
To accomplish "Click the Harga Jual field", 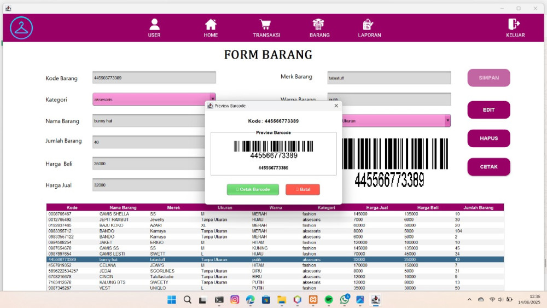I will (x=149, y=185).
